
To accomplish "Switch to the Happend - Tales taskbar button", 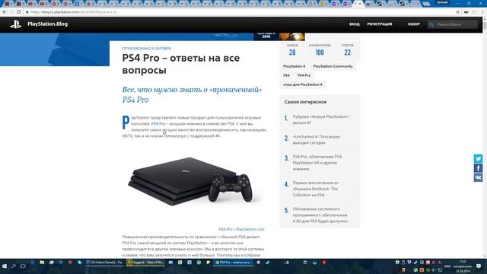I will pos(146,263).
